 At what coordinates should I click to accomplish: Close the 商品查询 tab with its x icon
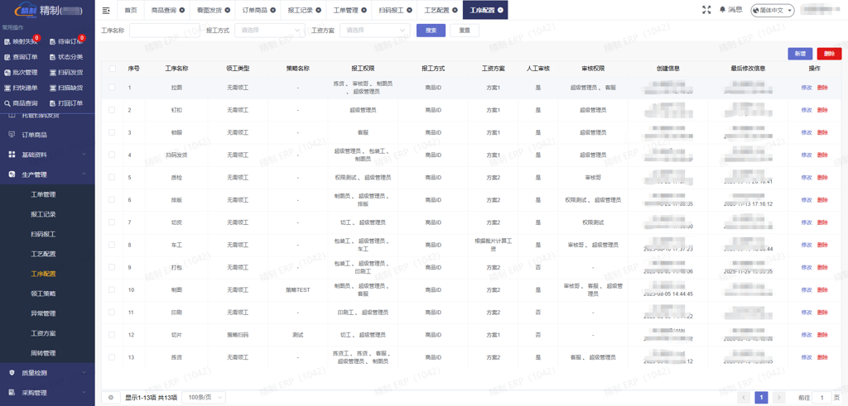click(x=181, y=10)
